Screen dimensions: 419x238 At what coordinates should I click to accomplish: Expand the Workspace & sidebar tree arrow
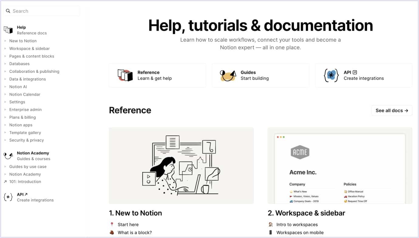pyautogui.click(x=5, y=48)
